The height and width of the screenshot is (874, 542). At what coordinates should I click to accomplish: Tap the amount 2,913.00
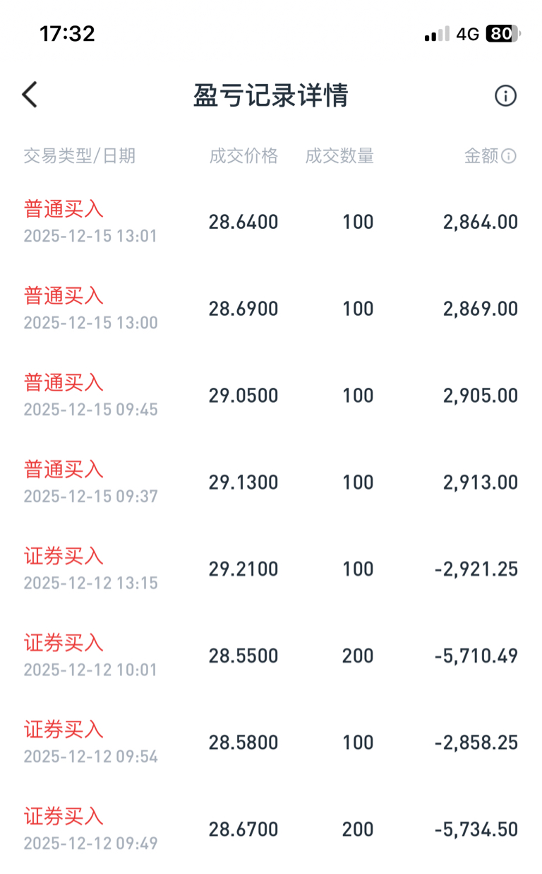[481, 483]
